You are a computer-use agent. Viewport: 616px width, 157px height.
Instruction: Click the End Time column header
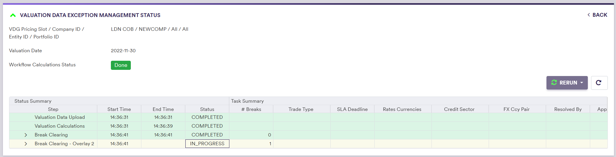tap(163, 109)
